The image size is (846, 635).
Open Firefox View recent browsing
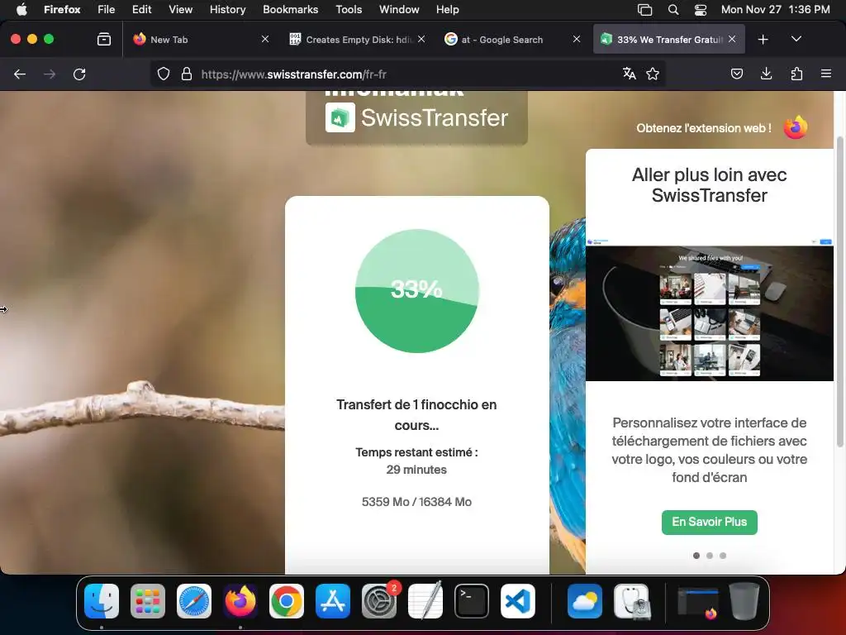pyautogui.click(x=103, y=39)
